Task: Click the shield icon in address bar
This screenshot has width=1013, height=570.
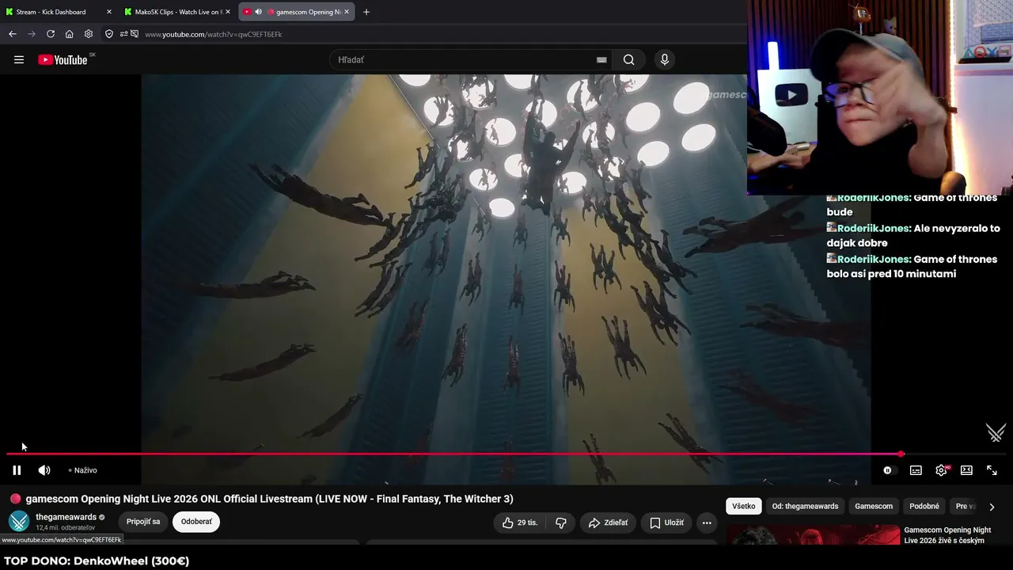Action: point(109,34)
